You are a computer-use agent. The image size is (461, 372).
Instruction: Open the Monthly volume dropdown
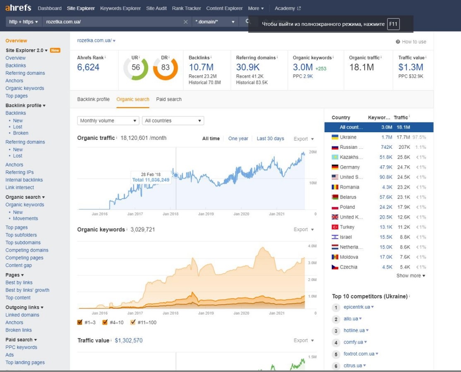[108, 121]
